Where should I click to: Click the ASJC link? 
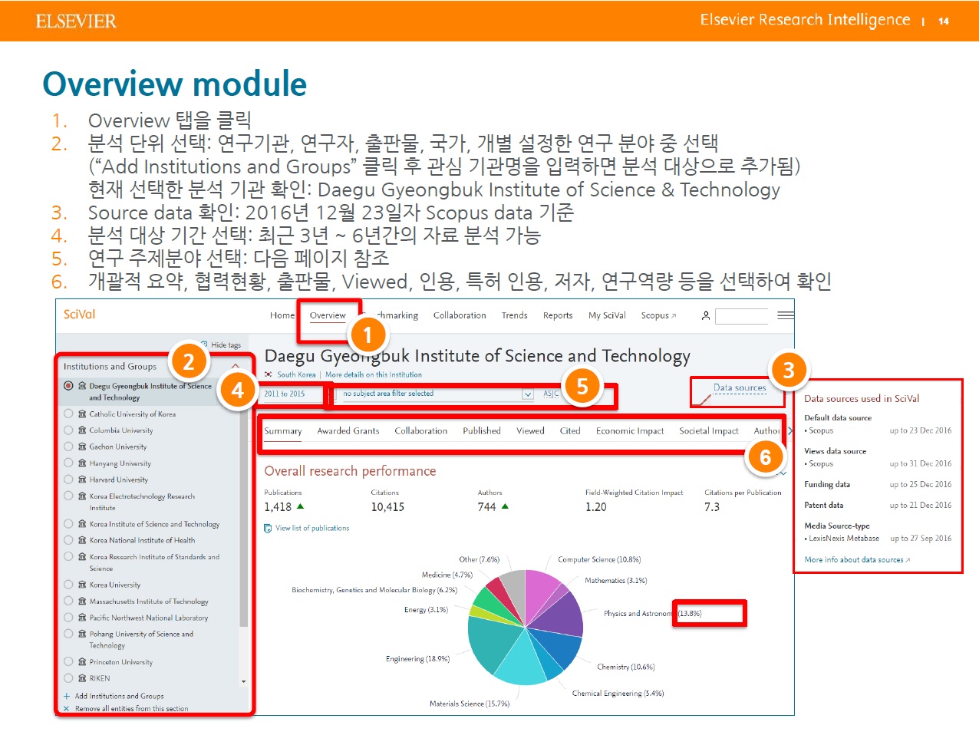click(x=551, y=394)
